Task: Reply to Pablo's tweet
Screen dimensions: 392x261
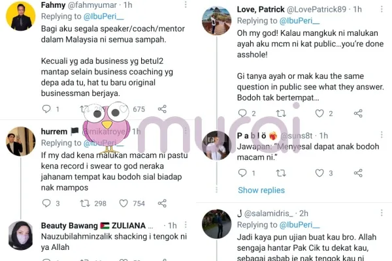Action: 242,173
